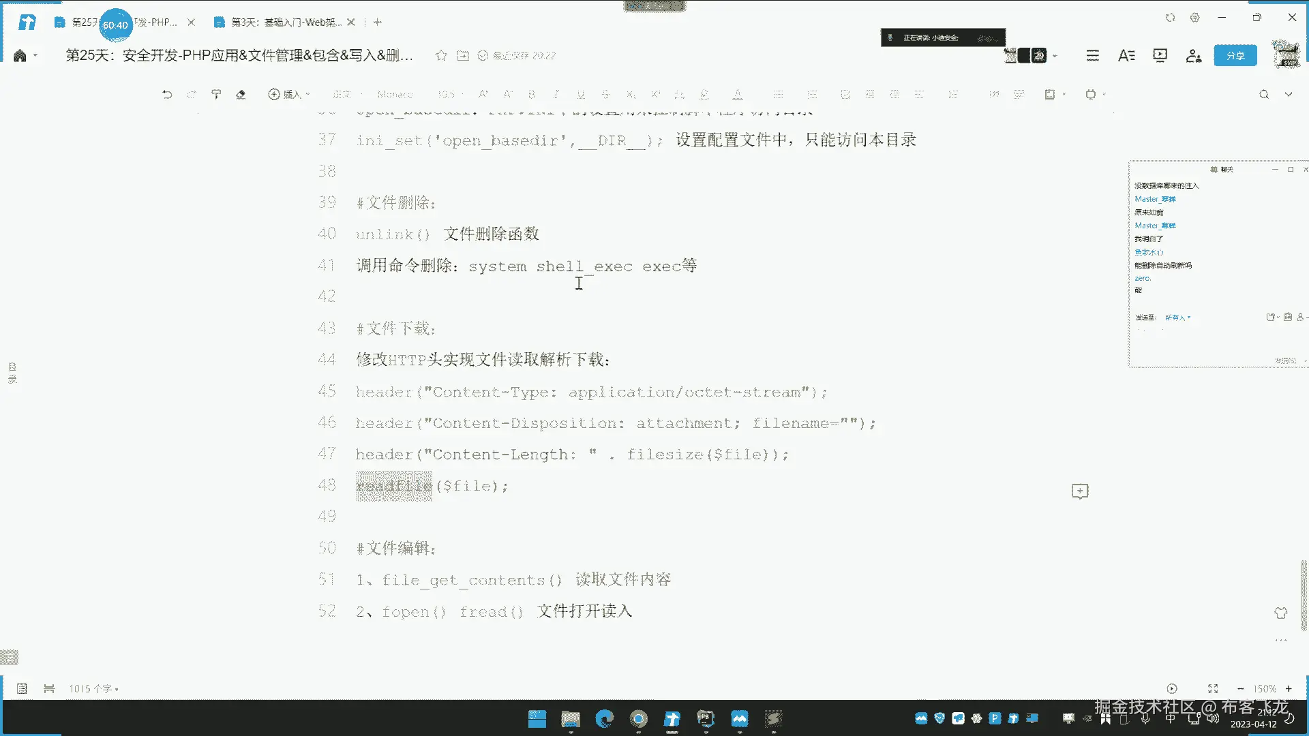Open a new tab with plus

378,22
